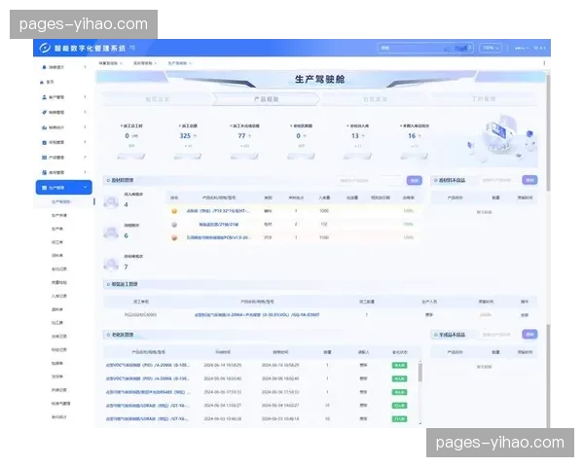Click the 生产驾驶舱 page title

tap(319, 80)
